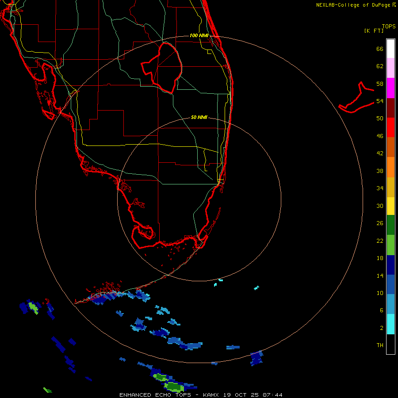Click the white 66 kft color swatch

click(x=390, y=49)
